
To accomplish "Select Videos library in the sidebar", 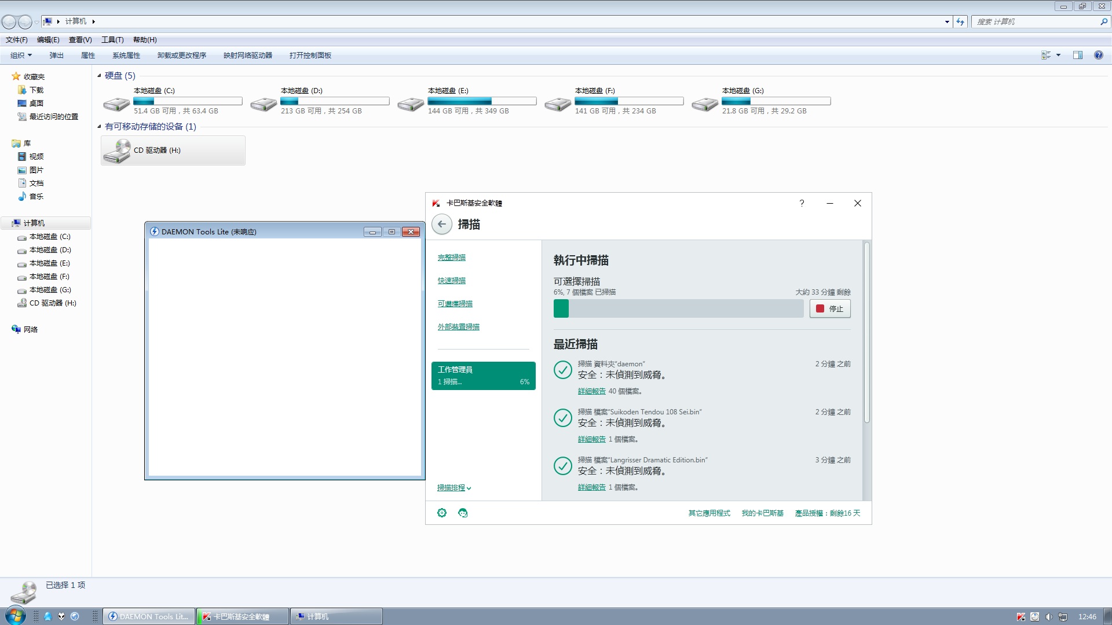I will coord(36,157).
